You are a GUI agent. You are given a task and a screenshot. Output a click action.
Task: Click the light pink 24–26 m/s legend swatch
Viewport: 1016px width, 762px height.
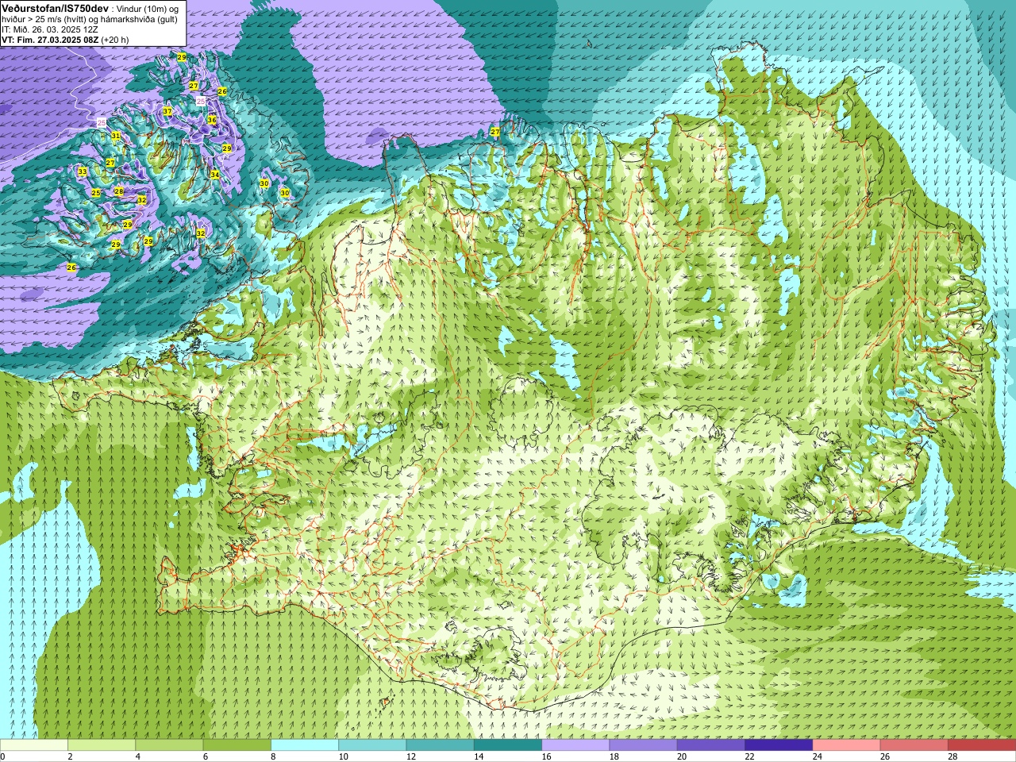click(x=847, y=745)
